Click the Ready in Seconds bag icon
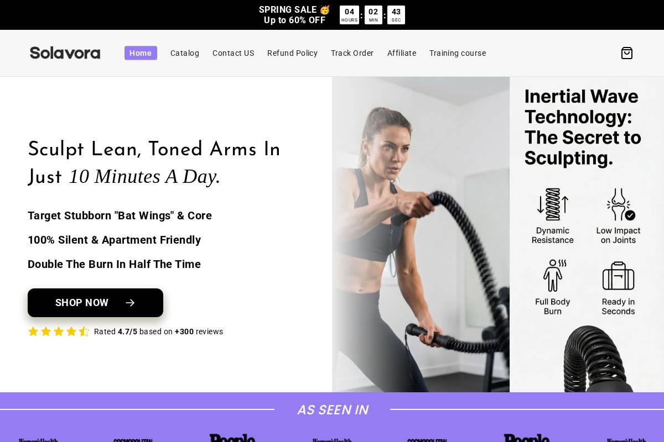 click(618, 276)
